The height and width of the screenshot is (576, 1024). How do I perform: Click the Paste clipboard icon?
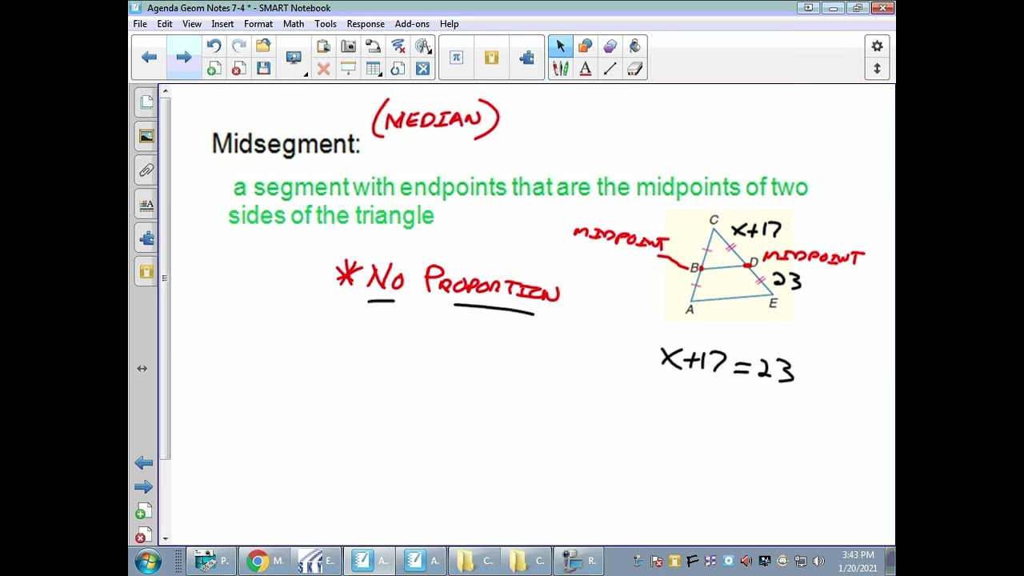(323, 46)
